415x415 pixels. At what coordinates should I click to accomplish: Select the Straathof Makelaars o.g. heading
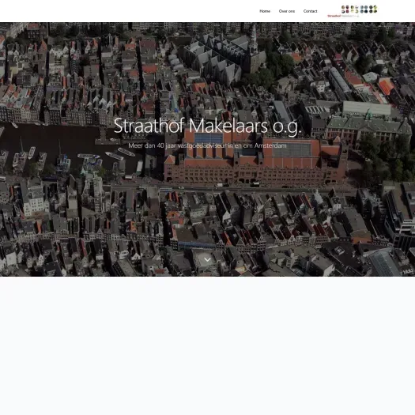207,126
